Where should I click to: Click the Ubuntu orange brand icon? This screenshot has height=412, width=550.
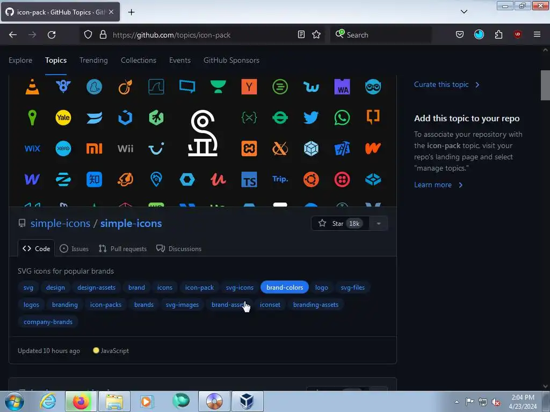click(x=311, y=179)
